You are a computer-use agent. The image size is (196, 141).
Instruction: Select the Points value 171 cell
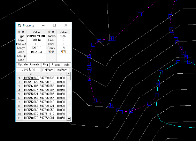63,48
